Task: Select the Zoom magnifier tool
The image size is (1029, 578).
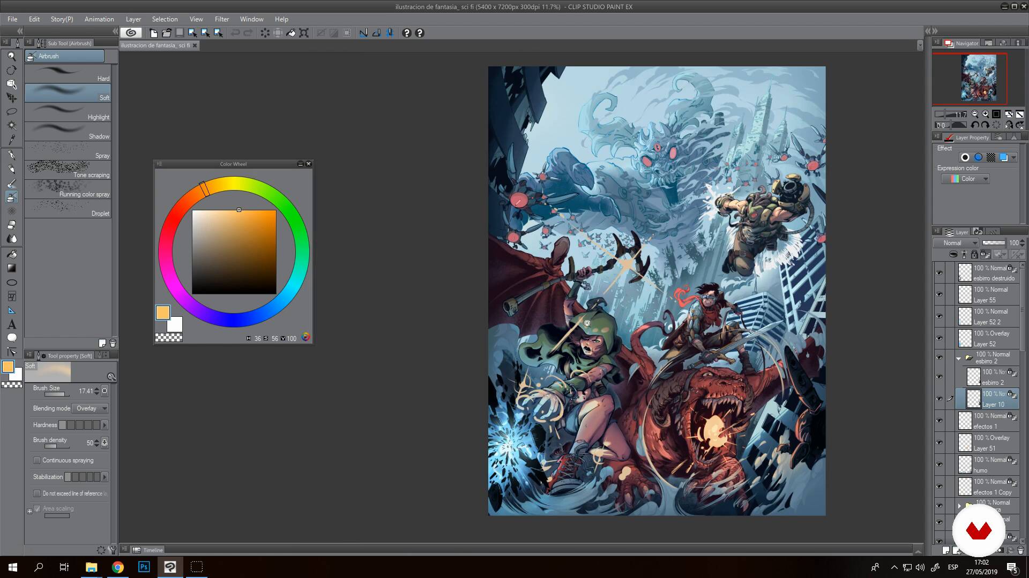Action: point(11,56)
